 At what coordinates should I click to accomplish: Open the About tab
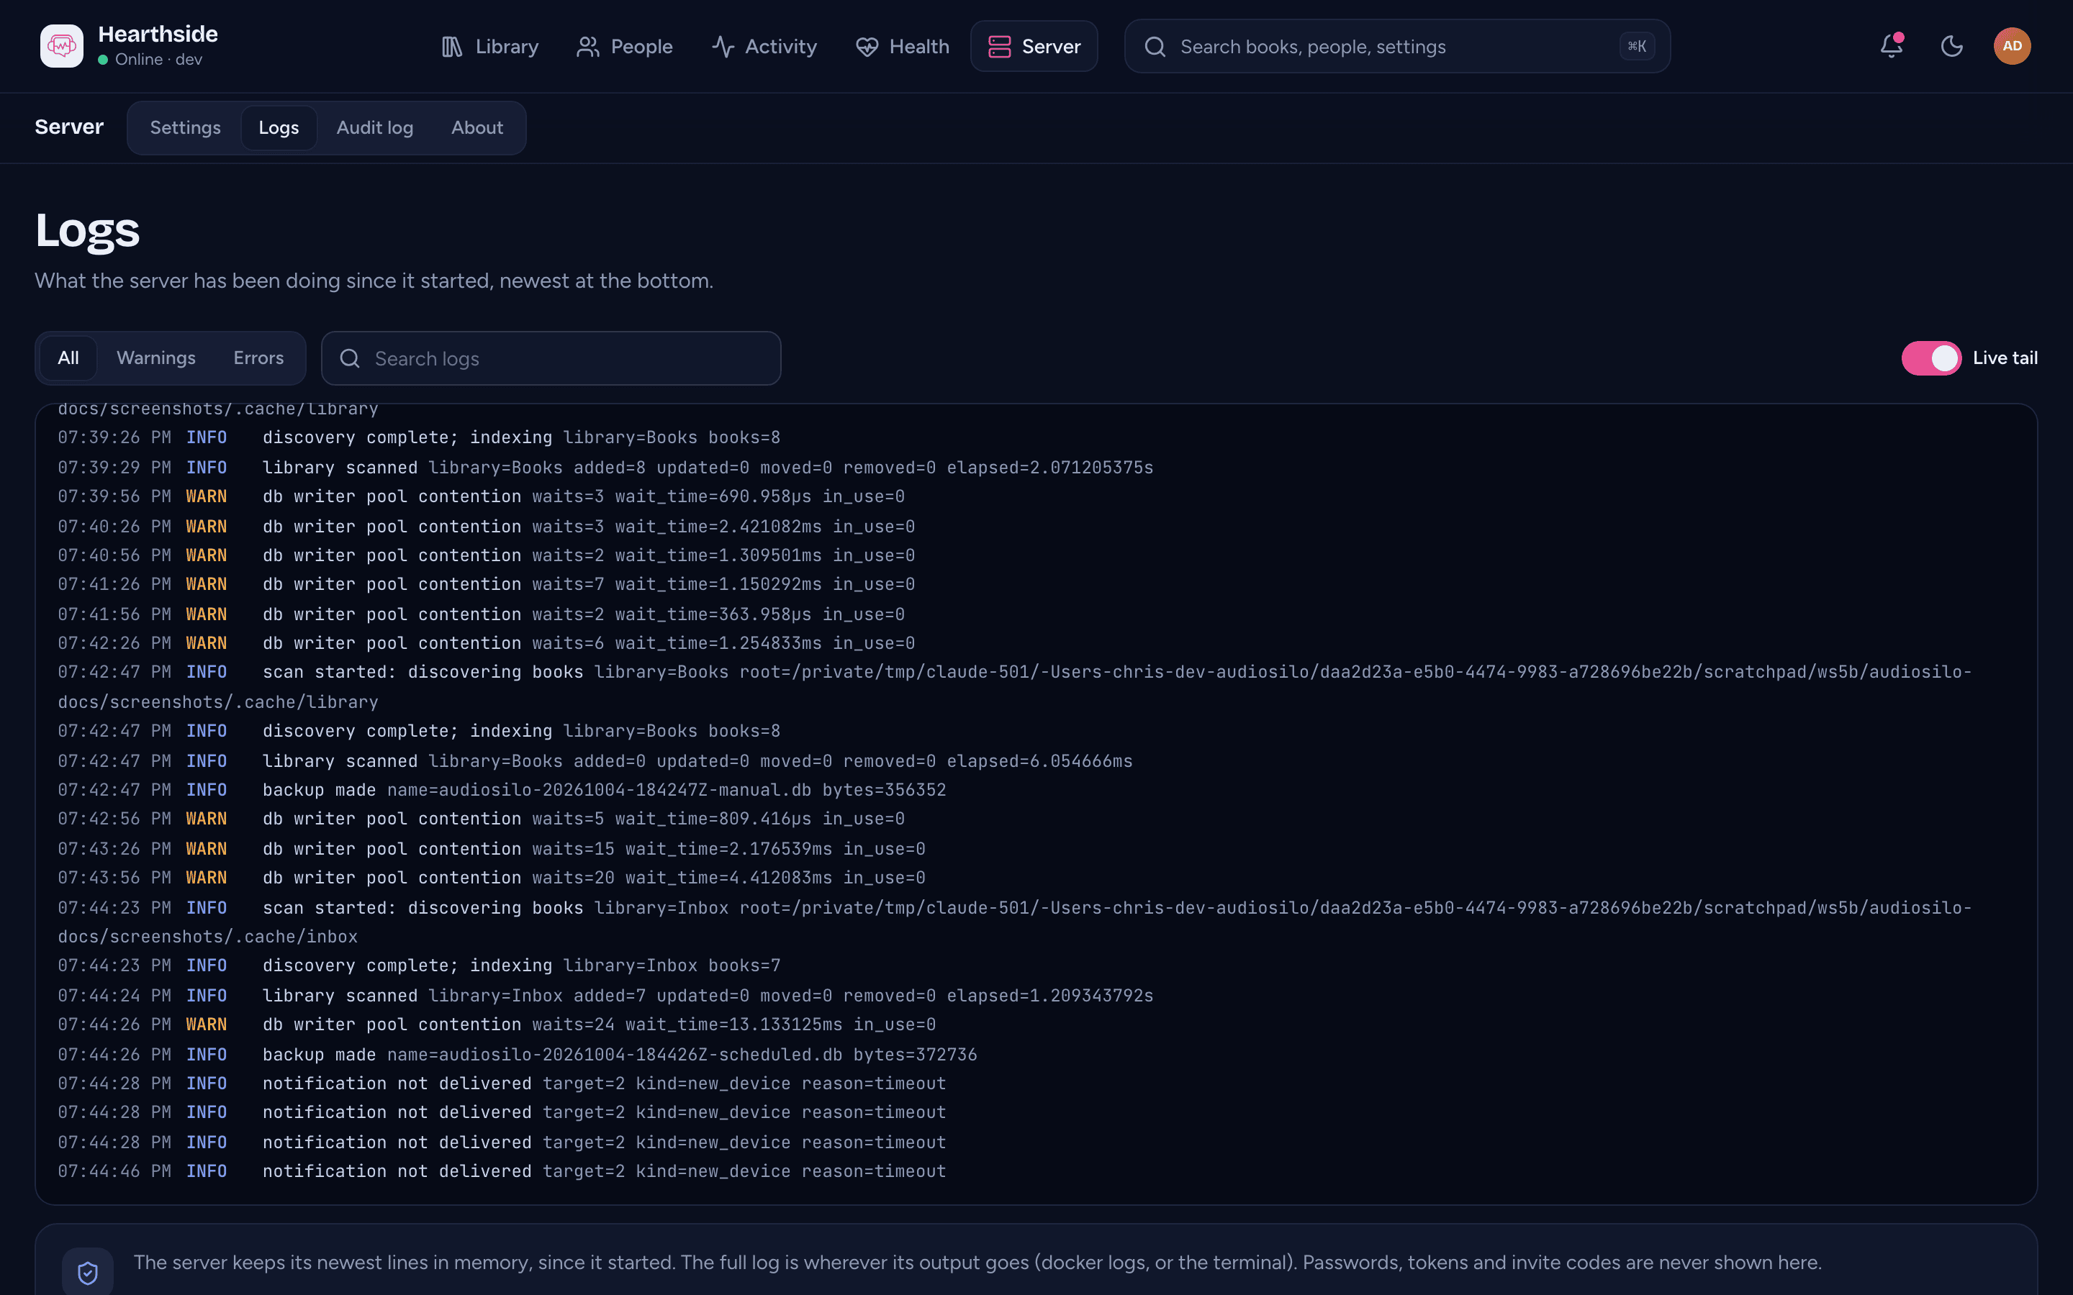pos(477,127)
